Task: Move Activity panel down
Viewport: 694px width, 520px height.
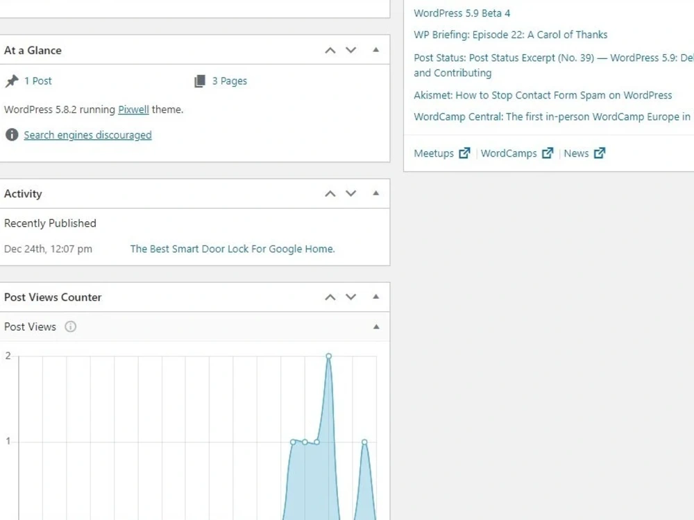Action: [351, 193]
